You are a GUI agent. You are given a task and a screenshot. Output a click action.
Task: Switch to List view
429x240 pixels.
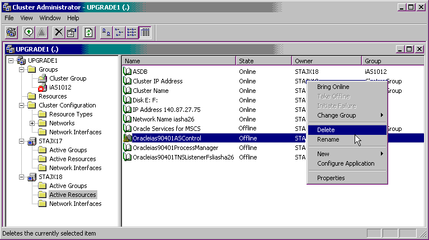click(132, 32)
